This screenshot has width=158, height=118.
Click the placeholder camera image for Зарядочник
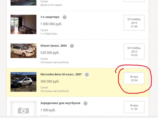pyautogui.click(x=23, y=108)
